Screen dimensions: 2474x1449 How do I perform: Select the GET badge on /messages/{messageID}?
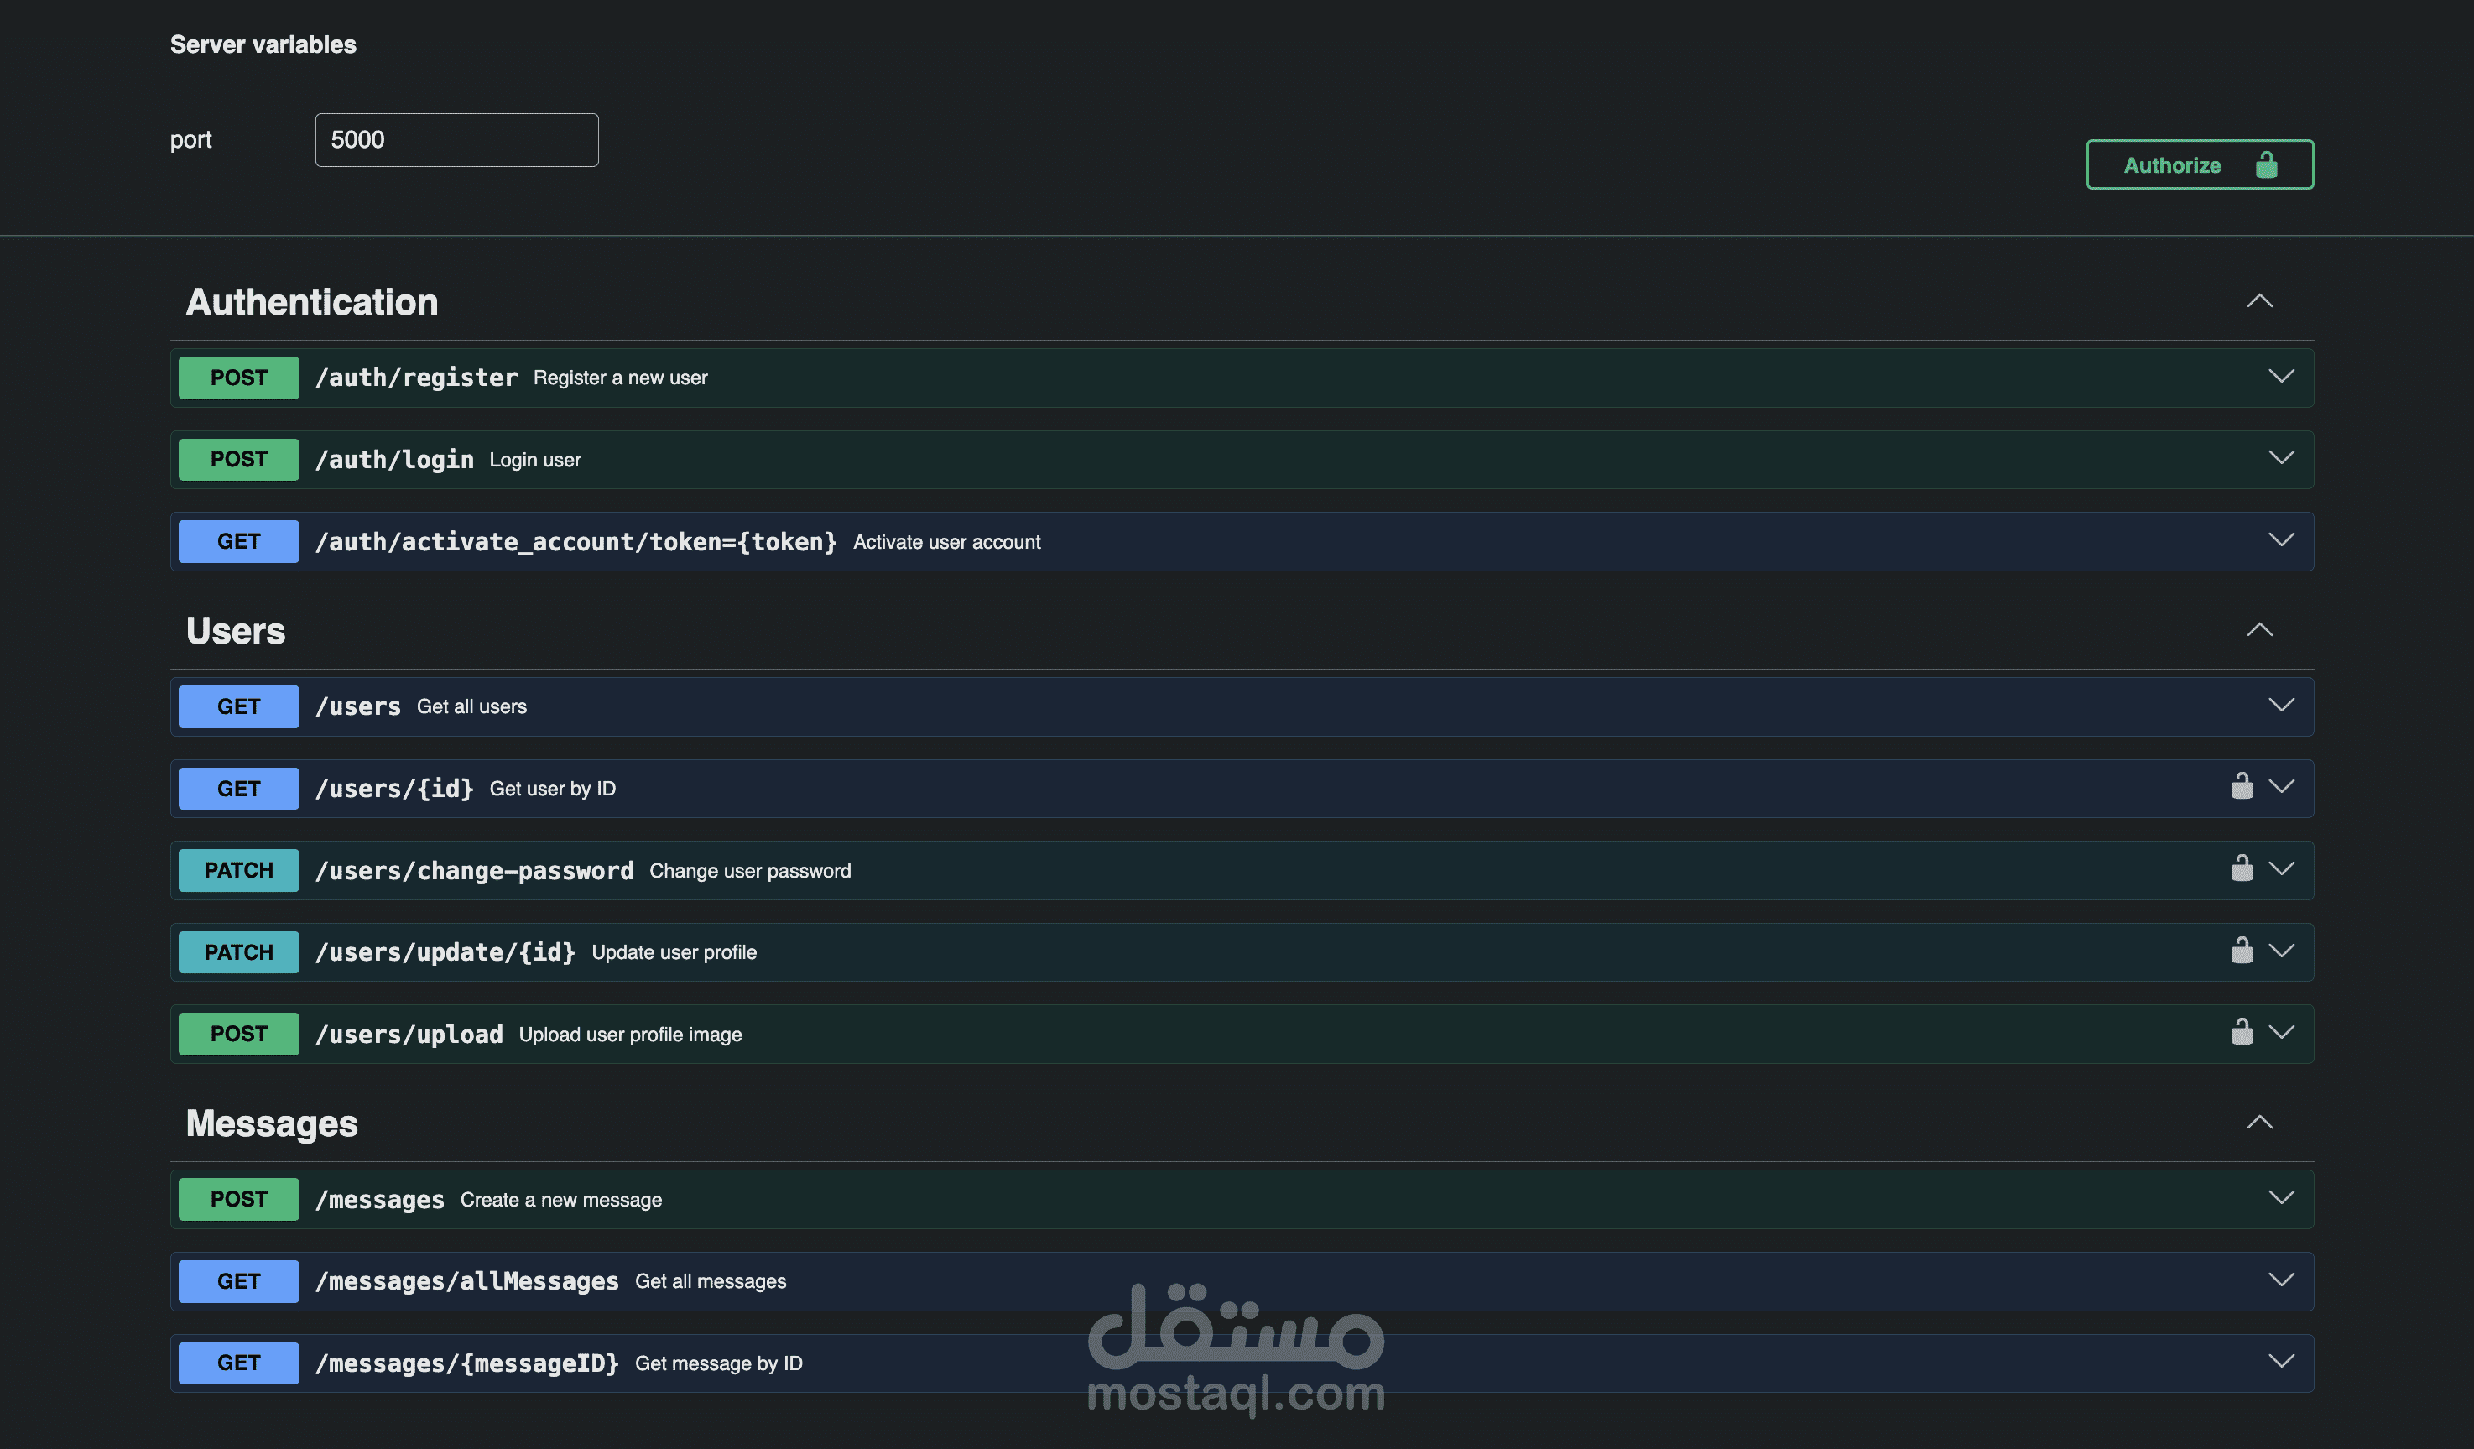coord(237,1362)
